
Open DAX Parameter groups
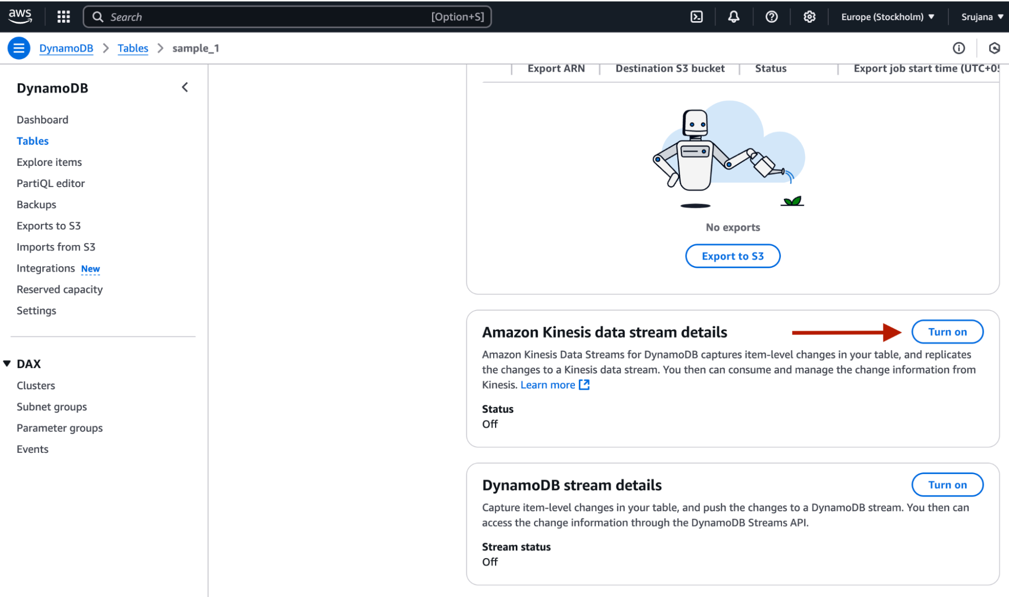tap(60, 428)
